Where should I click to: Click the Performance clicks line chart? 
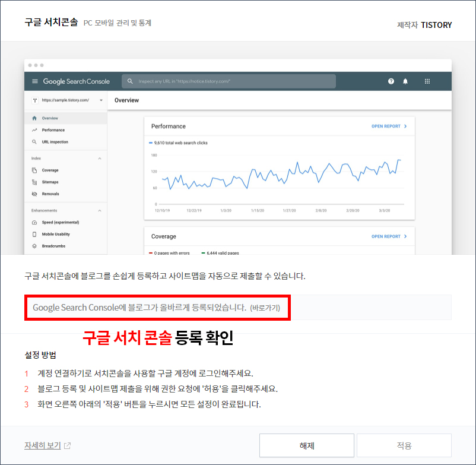click(281, 176)
